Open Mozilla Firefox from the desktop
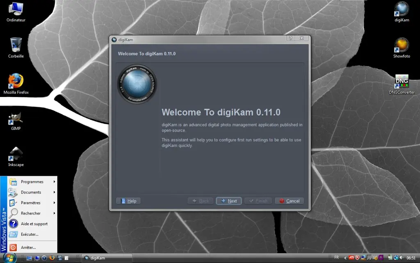This screenshot has height=263, width=420. pyautogui.click(x=16, y=82)
